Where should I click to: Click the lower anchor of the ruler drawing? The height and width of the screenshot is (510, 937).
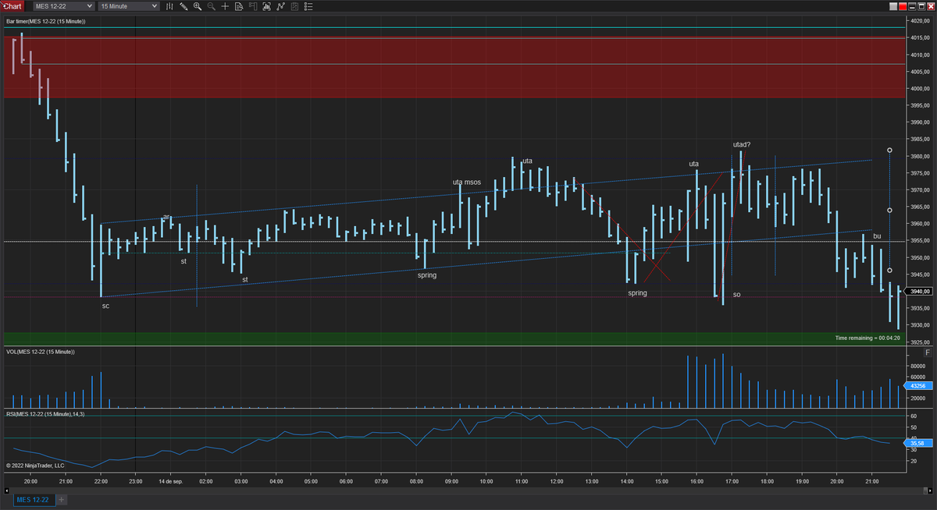coord(889,271)
